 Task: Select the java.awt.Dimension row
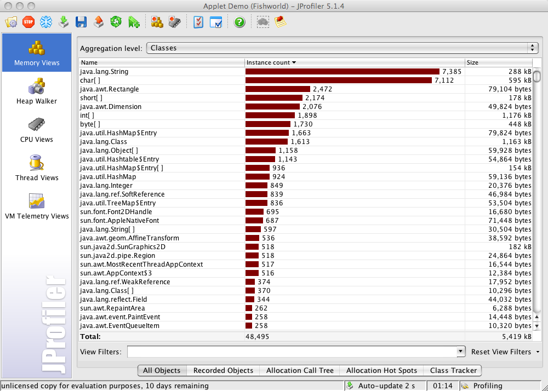click(x=306, y=106)
